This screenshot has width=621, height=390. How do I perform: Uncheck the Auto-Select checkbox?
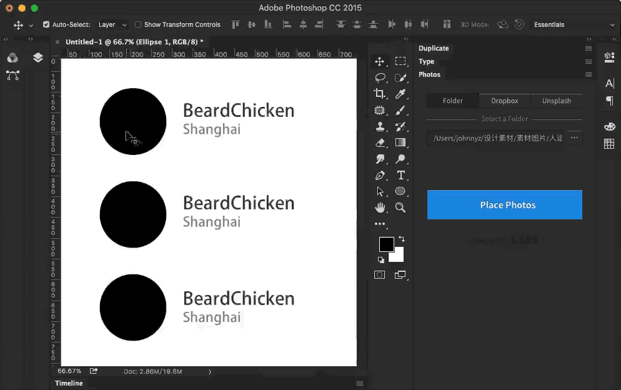pos(46,25)
